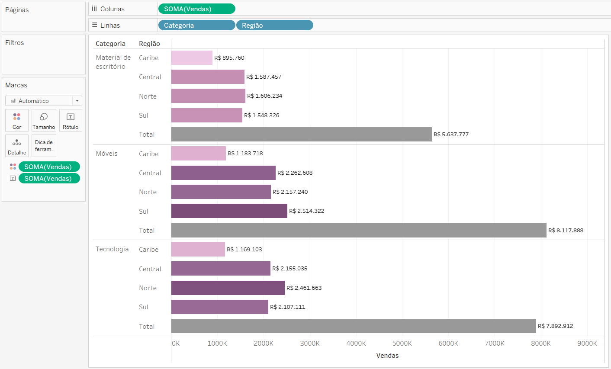Select the Móveis category label
The width and height of the screenshot is (611, 369).
coord(106,154)
